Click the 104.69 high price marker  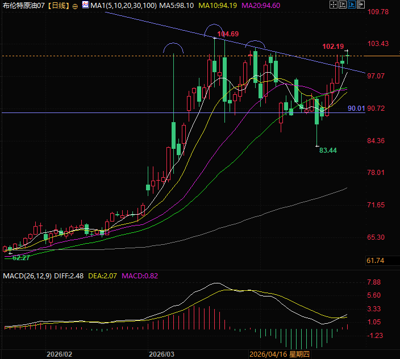pos(227,35)
